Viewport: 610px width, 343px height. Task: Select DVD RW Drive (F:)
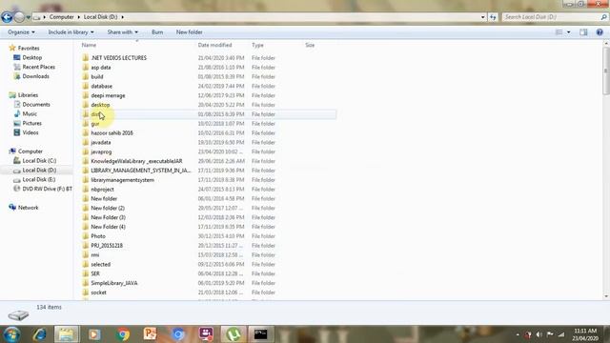pos(47,189)
